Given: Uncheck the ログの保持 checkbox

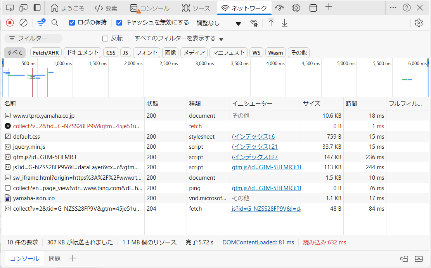Looking at the screenshot, I should (72, 22).
